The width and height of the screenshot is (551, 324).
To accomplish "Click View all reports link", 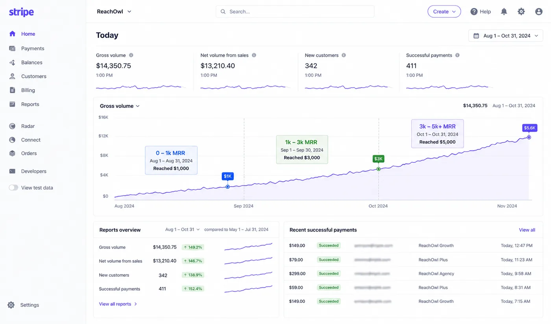I will point(118,304).
